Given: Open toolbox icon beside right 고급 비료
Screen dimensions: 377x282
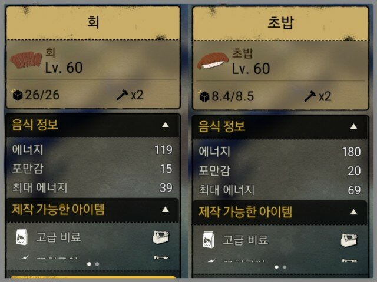Looking at the screenshot, I should (x=349, y=240).
